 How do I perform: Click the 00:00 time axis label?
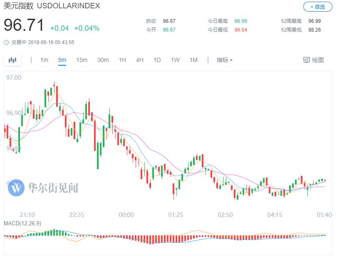126,215
